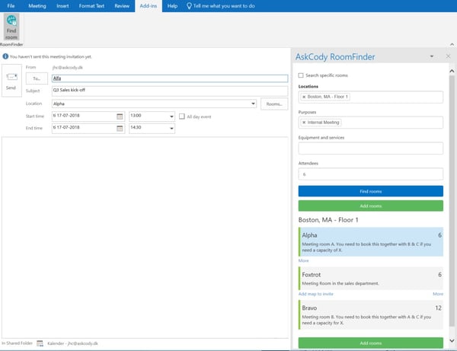Click the Locations tag field
Image resolution: width=457 pixels, height=351 pixels.
point(371,97)
